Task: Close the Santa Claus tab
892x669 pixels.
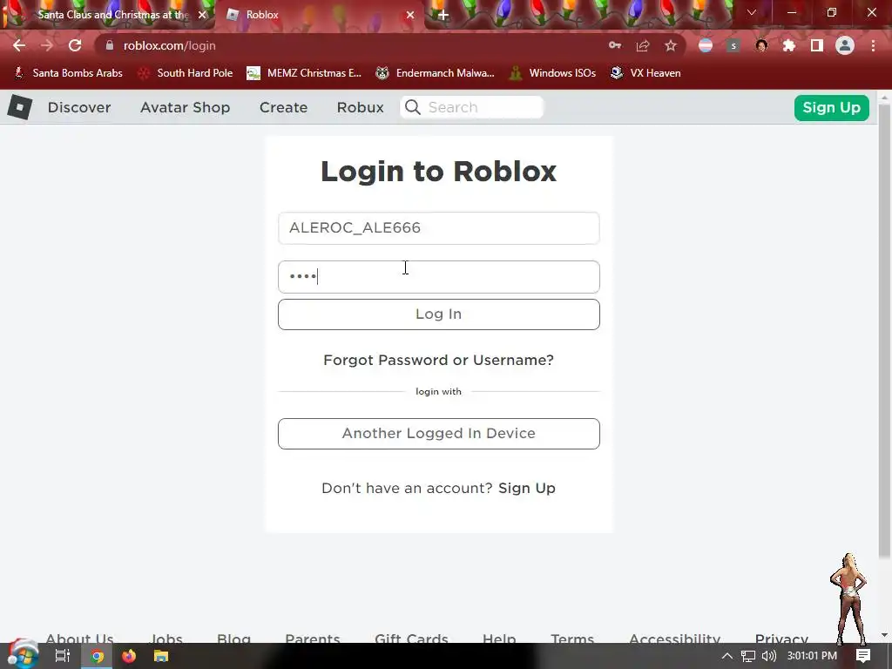Action: 202,15
